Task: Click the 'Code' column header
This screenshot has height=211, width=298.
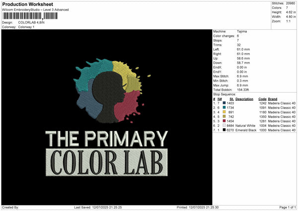Action: pyautogui.click(x=262, y=99)
